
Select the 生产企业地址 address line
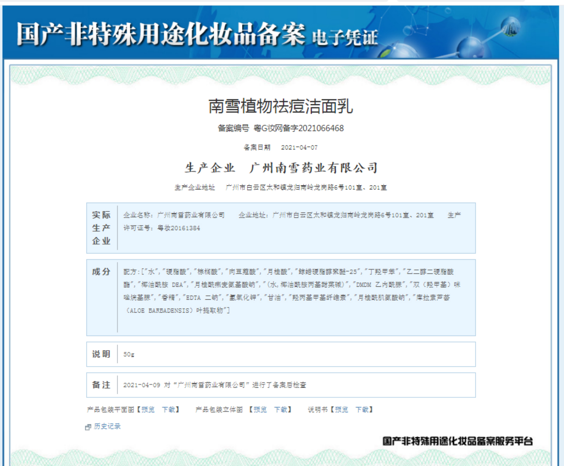(281, 187)
